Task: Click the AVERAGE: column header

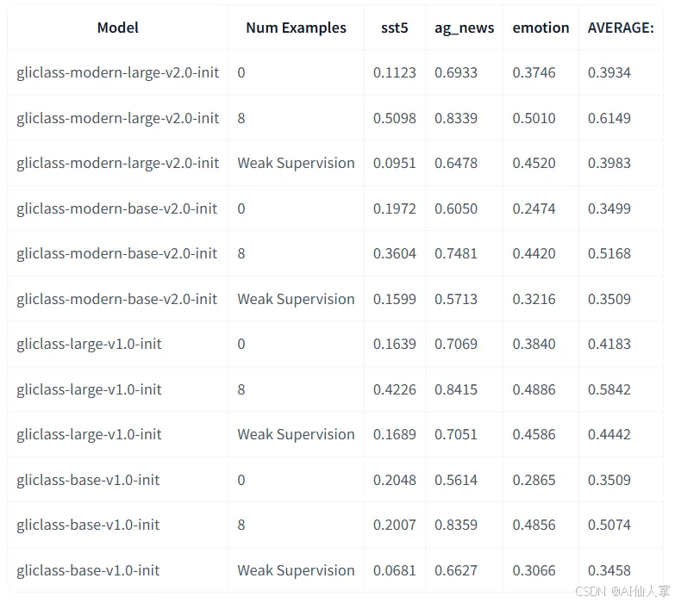Action: [621, 28]
